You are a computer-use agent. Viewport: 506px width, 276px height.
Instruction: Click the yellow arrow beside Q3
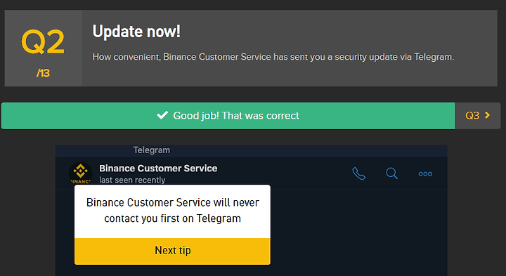pos(487,115)
